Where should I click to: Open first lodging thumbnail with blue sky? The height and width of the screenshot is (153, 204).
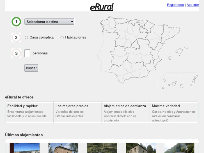tap(25, 148)
